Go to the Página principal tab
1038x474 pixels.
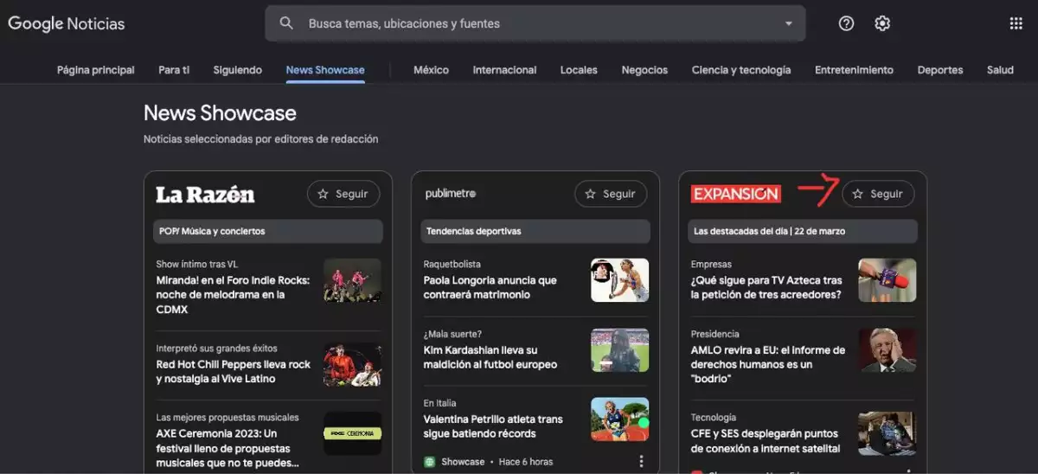pos(96,70)
